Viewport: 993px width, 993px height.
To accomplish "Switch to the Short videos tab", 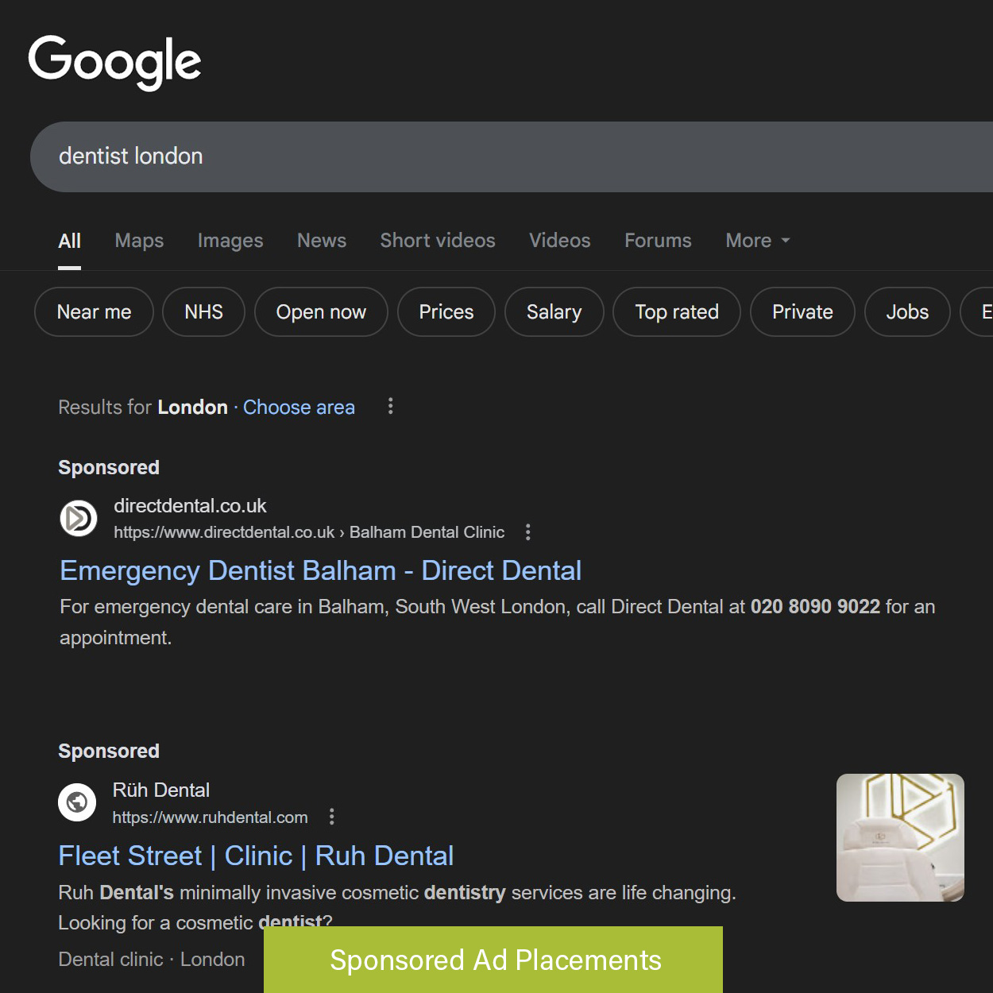I will click(437, 241).
